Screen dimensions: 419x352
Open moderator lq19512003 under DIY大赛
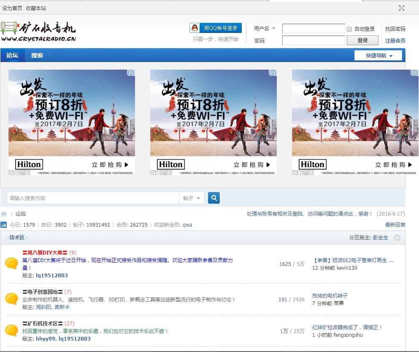point(52,275)
